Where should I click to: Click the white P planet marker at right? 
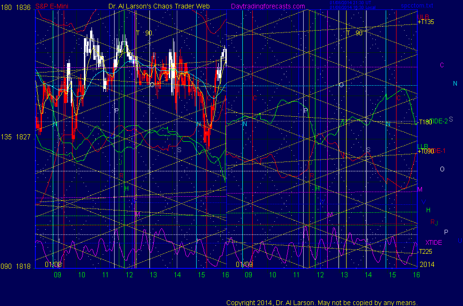pyautogui.click(x=446, y=232)
